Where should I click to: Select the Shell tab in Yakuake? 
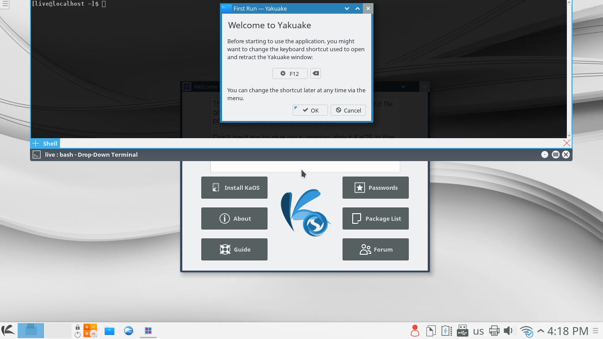tap(50, 143)
